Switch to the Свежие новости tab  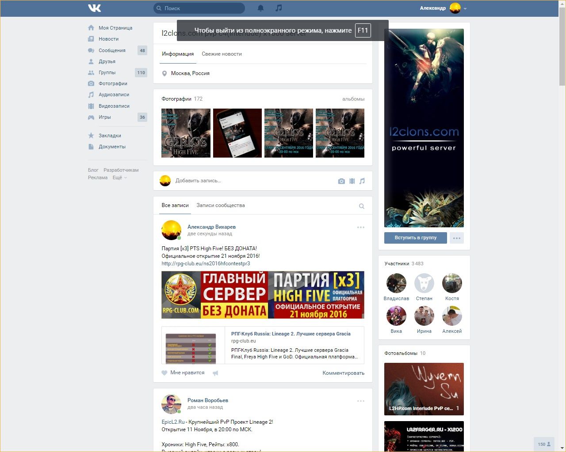222,54
